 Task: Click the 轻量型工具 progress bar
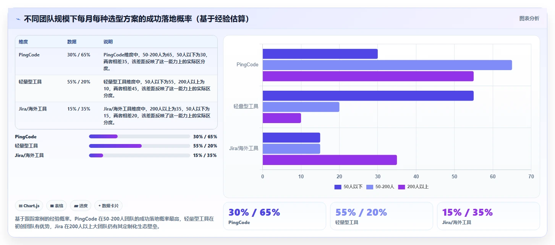tap(139, 146)
